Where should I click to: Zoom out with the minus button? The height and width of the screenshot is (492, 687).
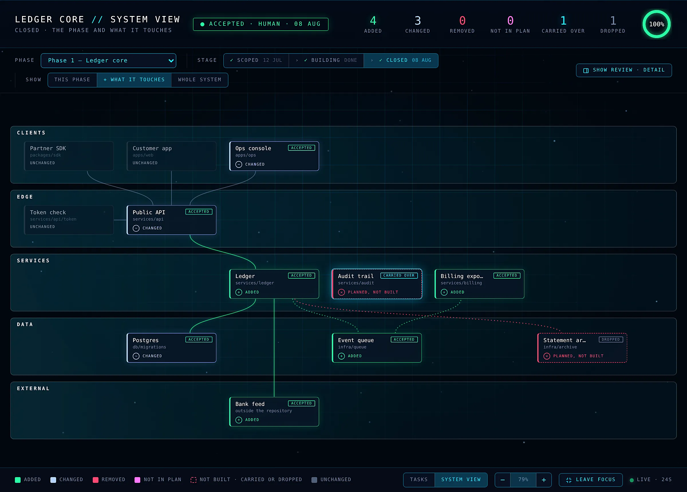tap(503, 480)
